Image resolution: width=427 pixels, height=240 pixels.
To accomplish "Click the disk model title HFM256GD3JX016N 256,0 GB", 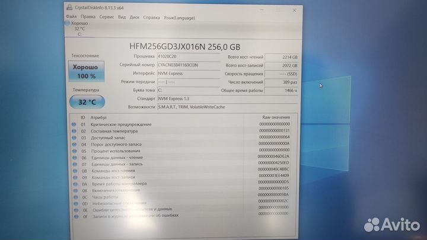I will (x=184, y=47).
